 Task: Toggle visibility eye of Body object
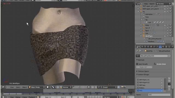[165, 25]
